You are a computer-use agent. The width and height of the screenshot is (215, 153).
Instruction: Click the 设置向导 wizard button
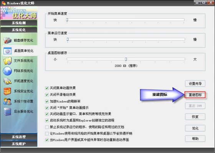pos(195,84)
